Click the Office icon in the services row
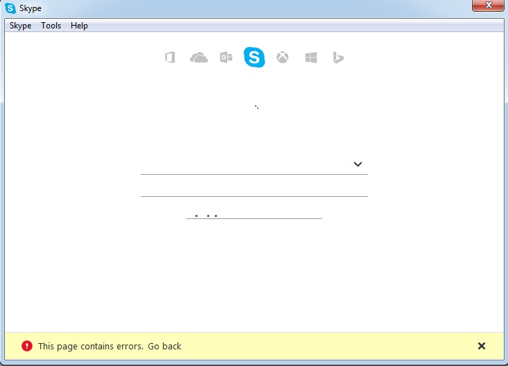508x366 pixels. click(170, 58)
